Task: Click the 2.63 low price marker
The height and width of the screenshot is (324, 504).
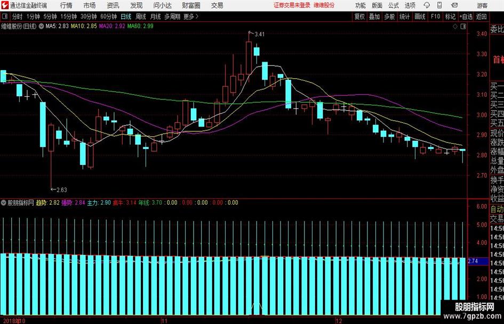Action: pos(62,190)
